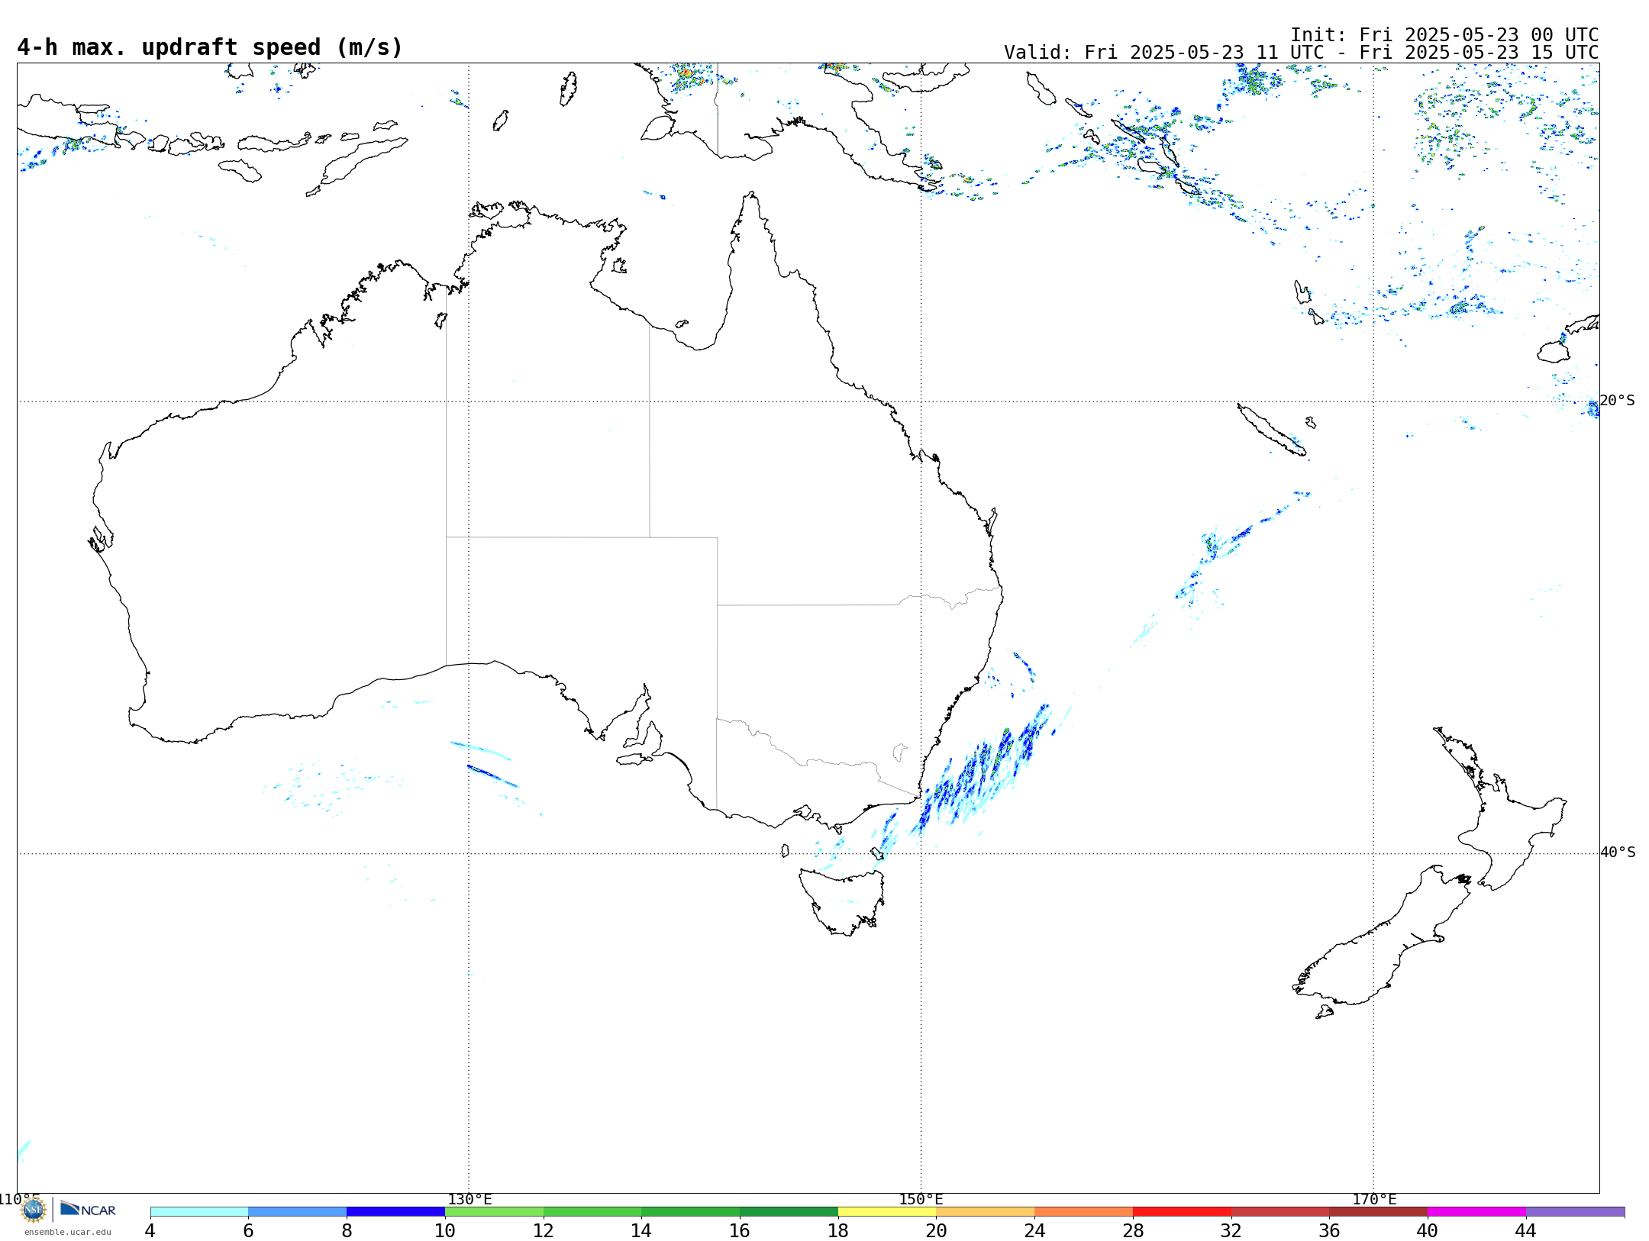Click the NCAR logo

(x=88, y=1209)
